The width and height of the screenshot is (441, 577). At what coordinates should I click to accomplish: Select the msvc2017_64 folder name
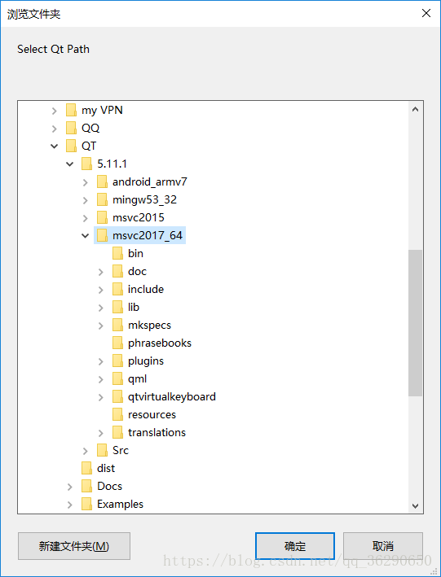coord(148,235)
